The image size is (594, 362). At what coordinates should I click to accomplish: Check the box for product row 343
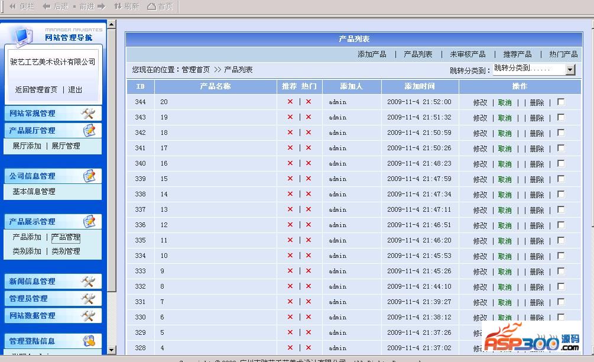[561, 117]
